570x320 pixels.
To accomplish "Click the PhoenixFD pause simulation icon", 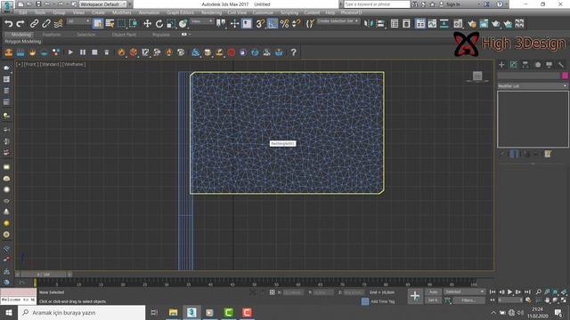I will pos(83,52).
